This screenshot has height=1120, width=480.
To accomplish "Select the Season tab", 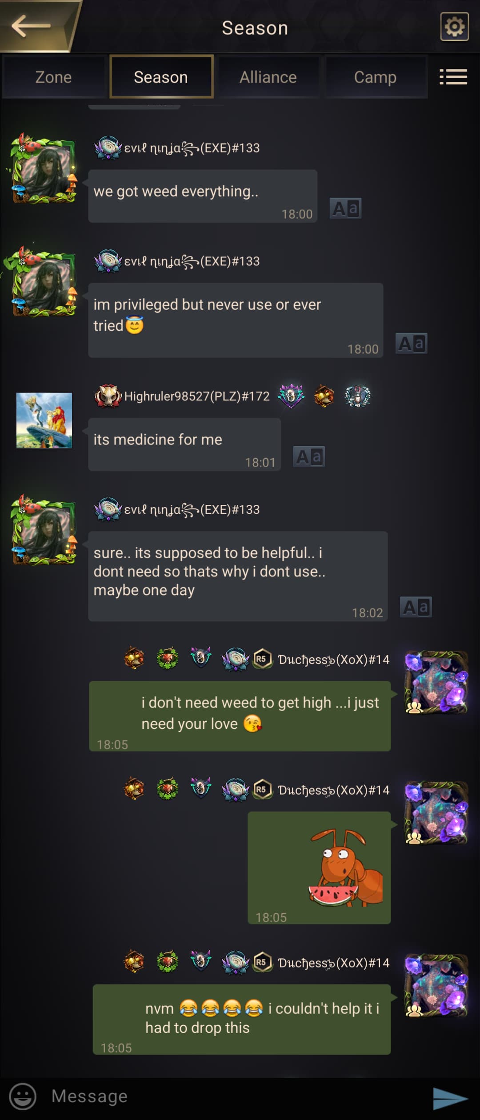I will (161, 77).
